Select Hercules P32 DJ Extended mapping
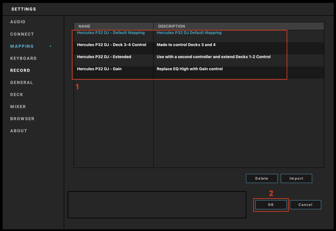The height and width of the screenshot is (231, 336). click(x=104, y=57)
